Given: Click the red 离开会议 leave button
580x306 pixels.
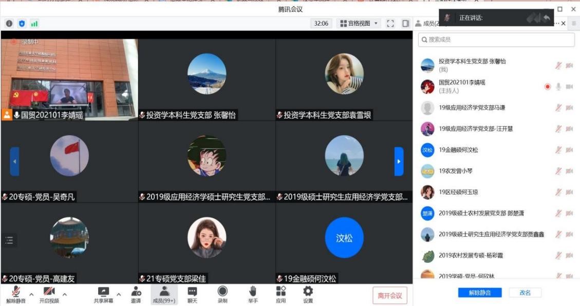Looking at the screenshot, I should (x=390, y=295).
